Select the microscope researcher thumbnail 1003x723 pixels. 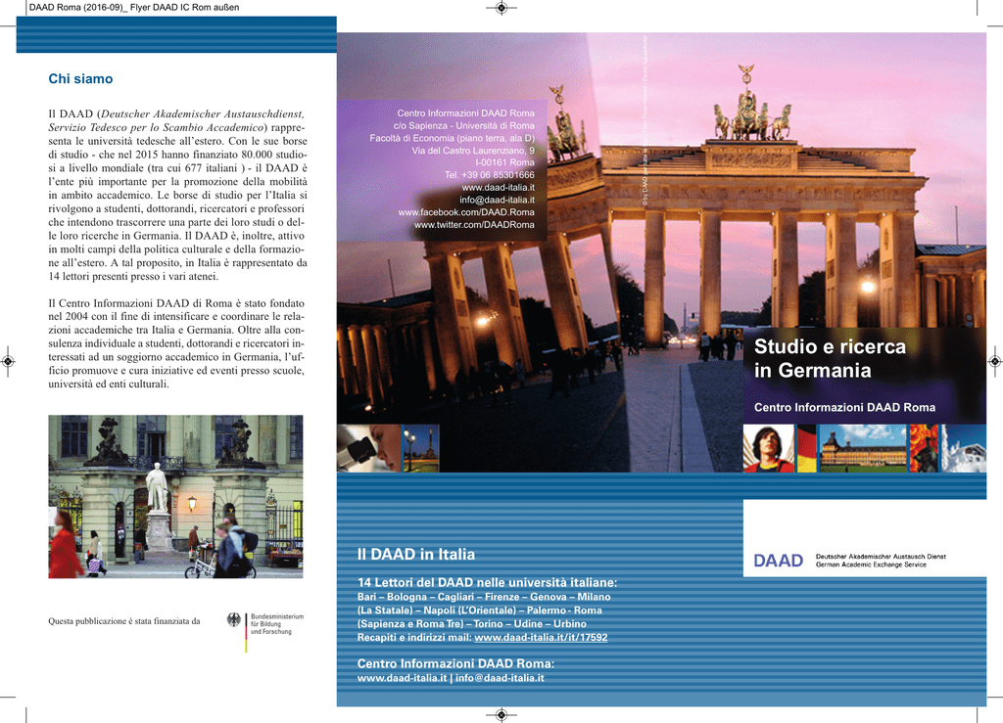tap(368, 448)
